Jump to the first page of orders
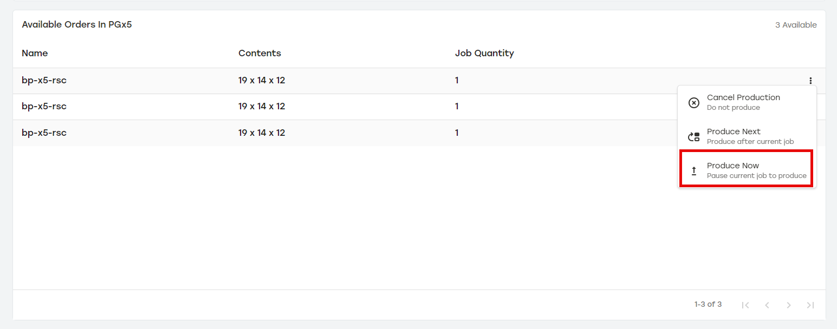Image resolution: width=837 pixels, height=329 pixels. click(745, 305)
